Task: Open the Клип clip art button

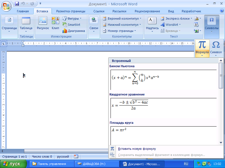Action: click(55, 23)
